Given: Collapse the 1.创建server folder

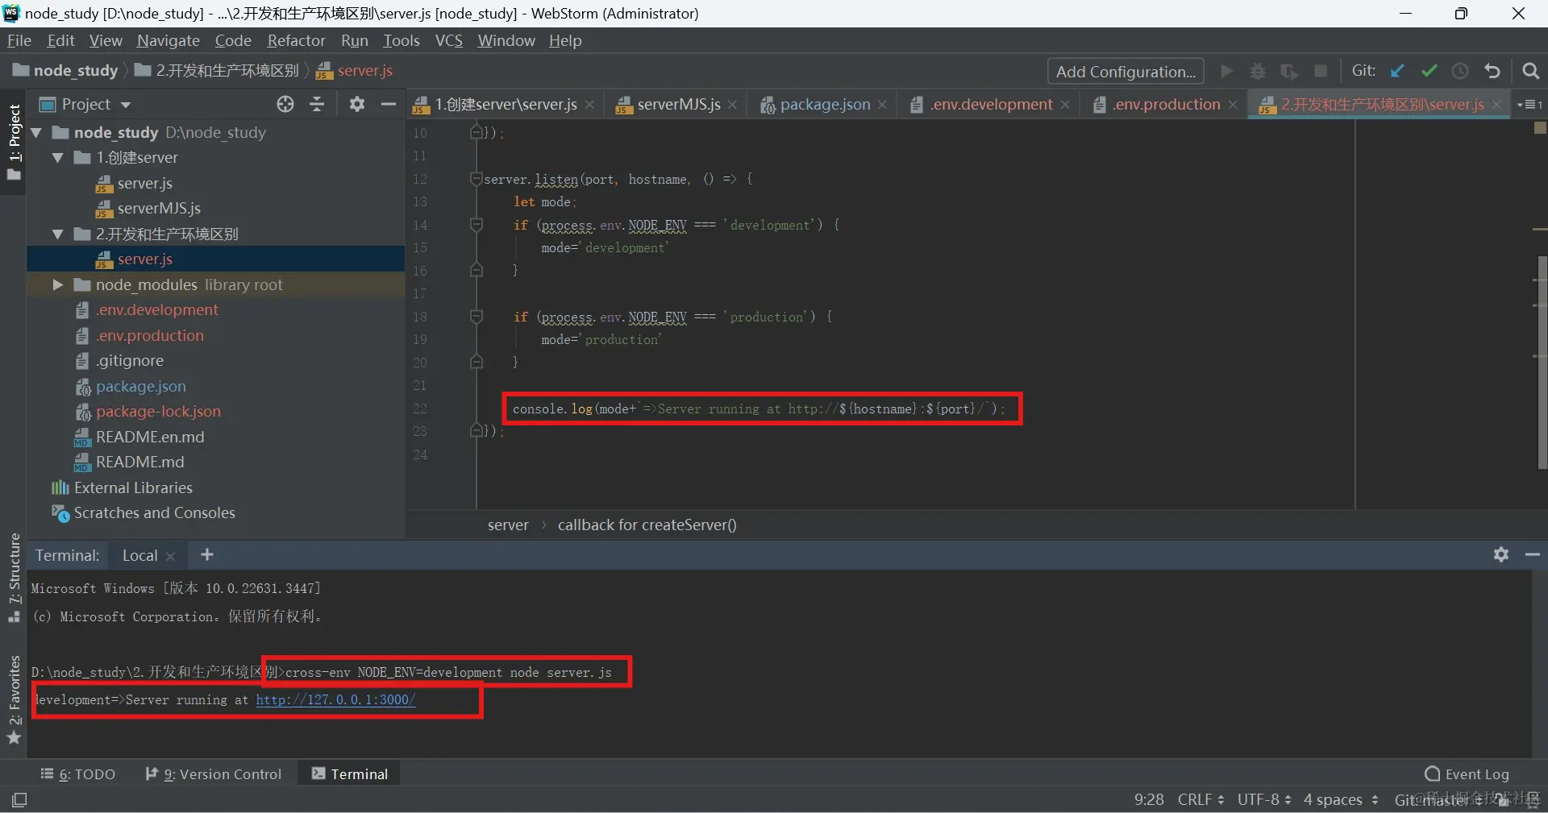Looking at the screenshot, I should click(x=57, y=158).
